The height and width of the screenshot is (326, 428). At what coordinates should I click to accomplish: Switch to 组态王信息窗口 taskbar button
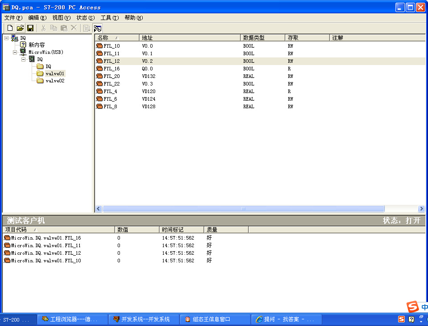(215, 319)
